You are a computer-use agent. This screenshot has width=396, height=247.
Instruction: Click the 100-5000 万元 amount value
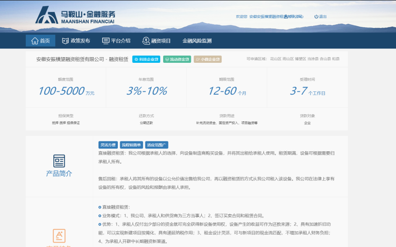point(66,91)
